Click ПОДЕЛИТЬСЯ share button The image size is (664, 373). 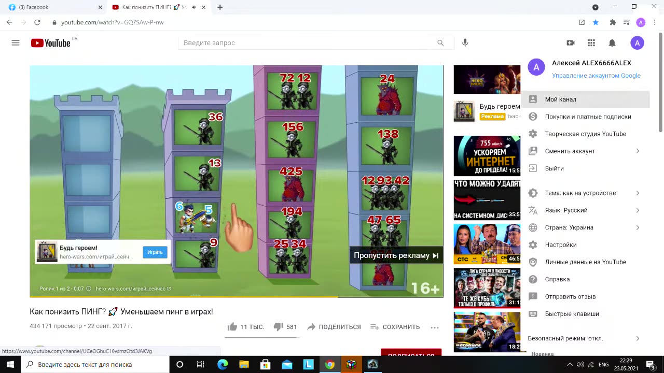tap(334, 327)
